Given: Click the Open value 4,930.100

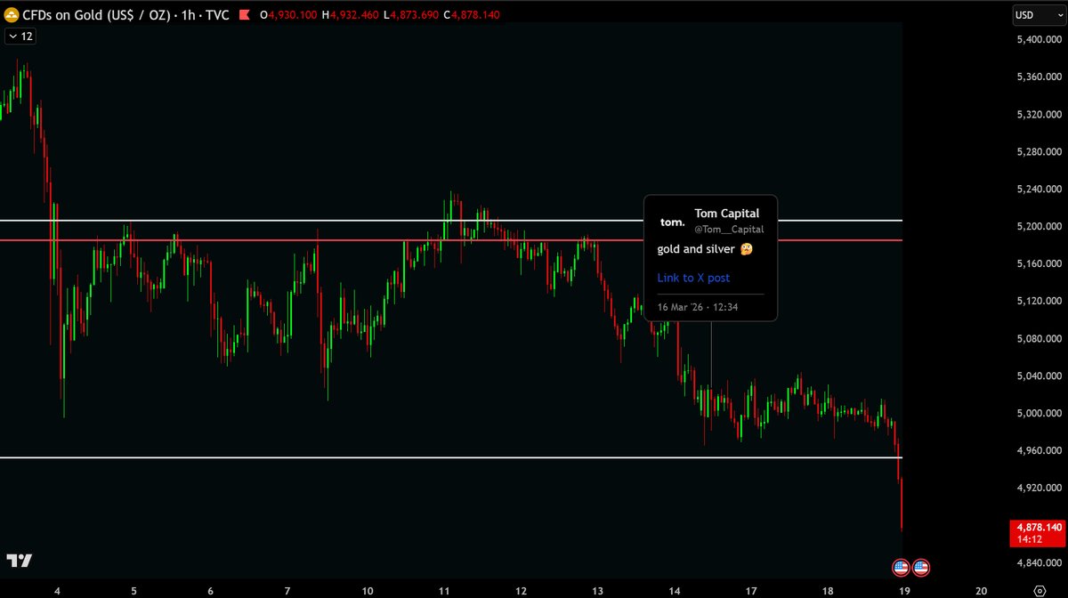Looking at the screenshot, I should [x=294, y=15].
